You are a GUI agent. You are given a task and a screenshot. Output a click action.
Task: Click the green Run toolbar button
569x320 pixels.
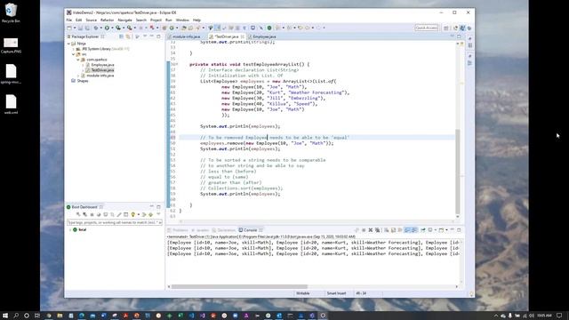[x=107, y=28]
